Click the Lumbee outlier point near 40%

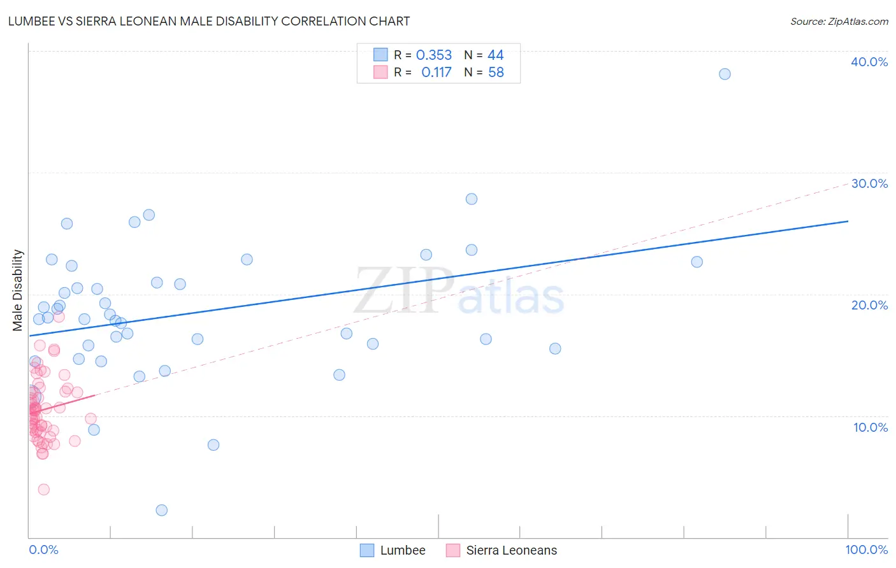point(725,74)
